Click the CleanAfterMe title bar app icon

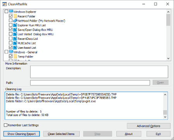[x=4, y=4]
